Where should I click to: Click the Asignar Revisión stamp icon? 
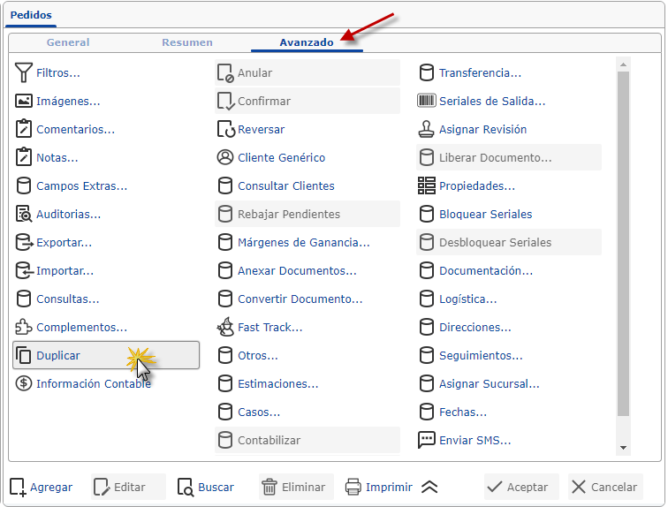point(427,129)
